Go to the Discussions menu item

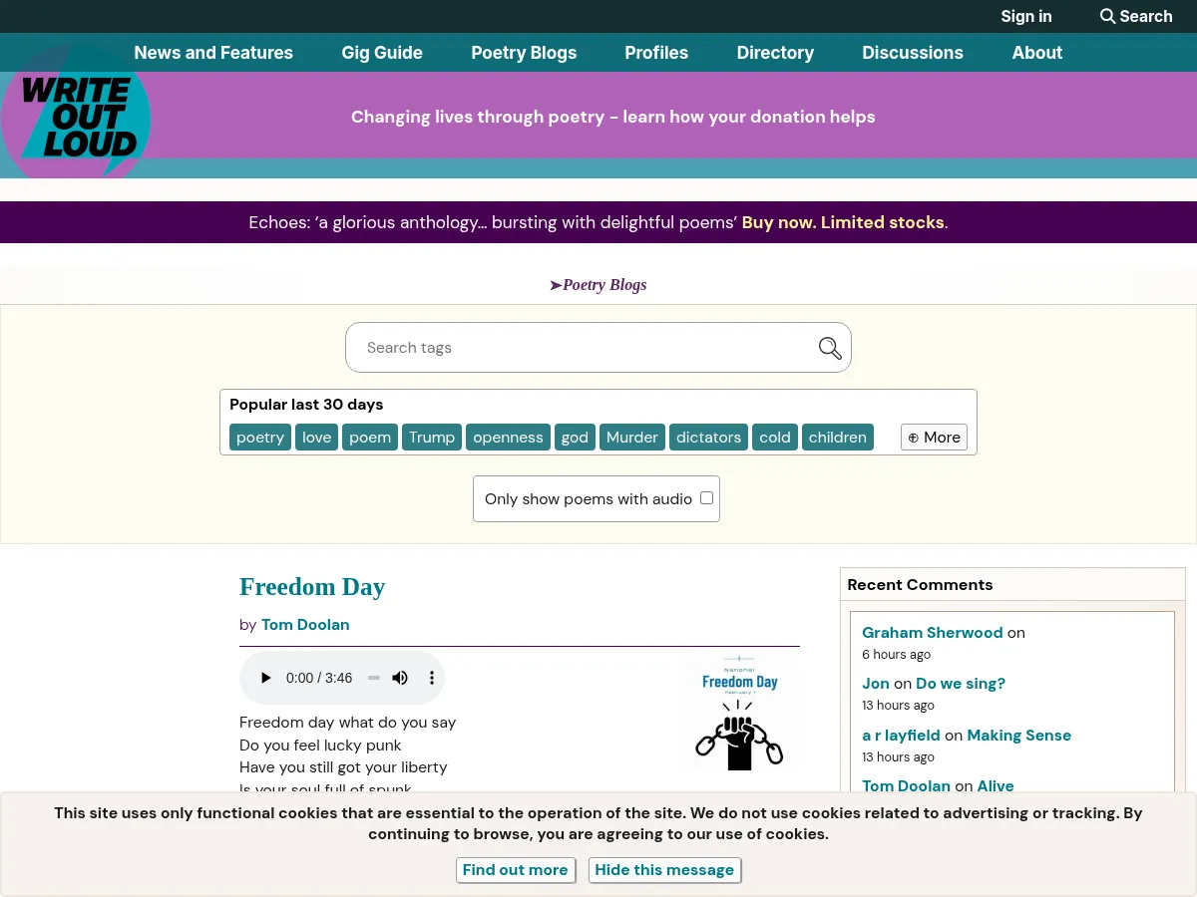[913, 53]
